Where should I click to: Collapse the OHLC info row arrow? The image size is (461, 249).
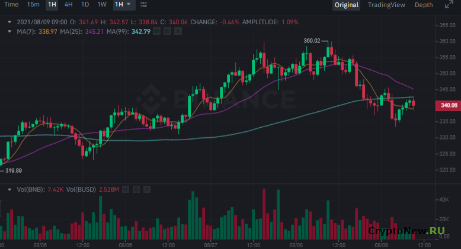(9, 22)
